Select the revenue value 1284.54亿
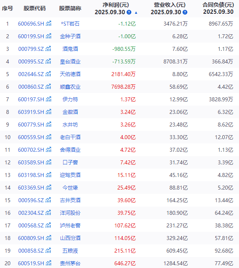This screenshot has height=268, width=239. click(x=176, y=263)
